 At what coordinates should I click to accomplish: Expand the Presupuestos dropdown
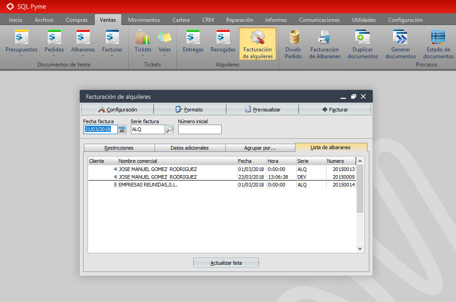[21, 55]
